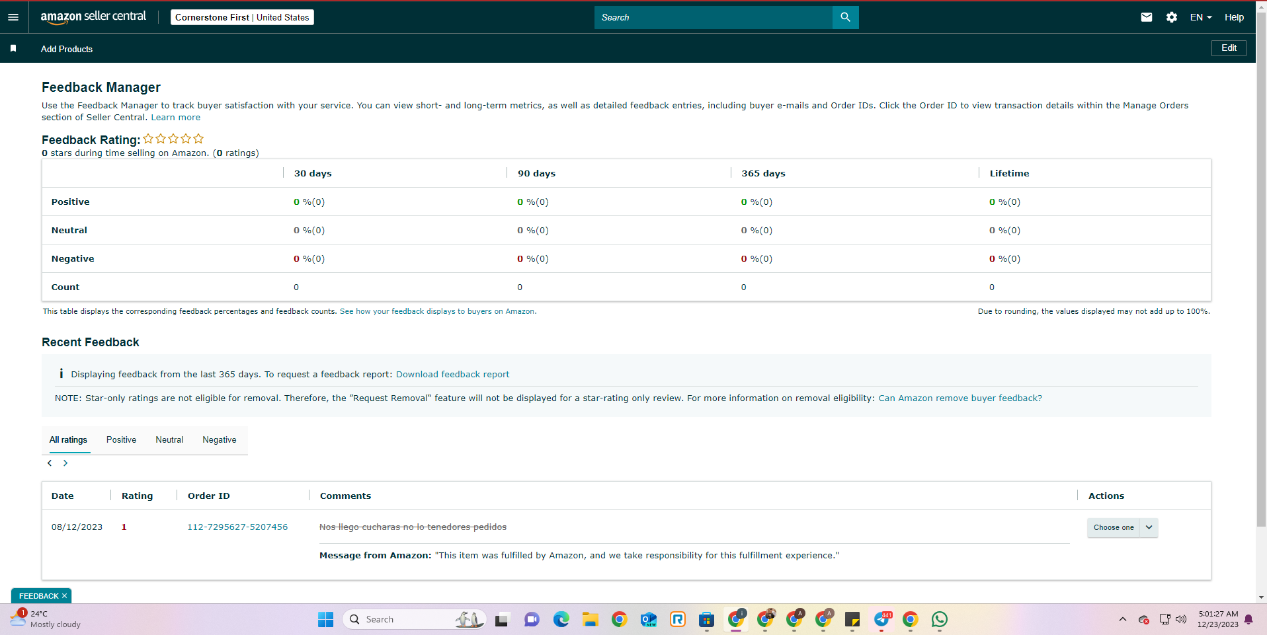Viewport: 1267px width, 635px height.
Task: Switch to the Negative ratings tab
Action: pos(220,440)
